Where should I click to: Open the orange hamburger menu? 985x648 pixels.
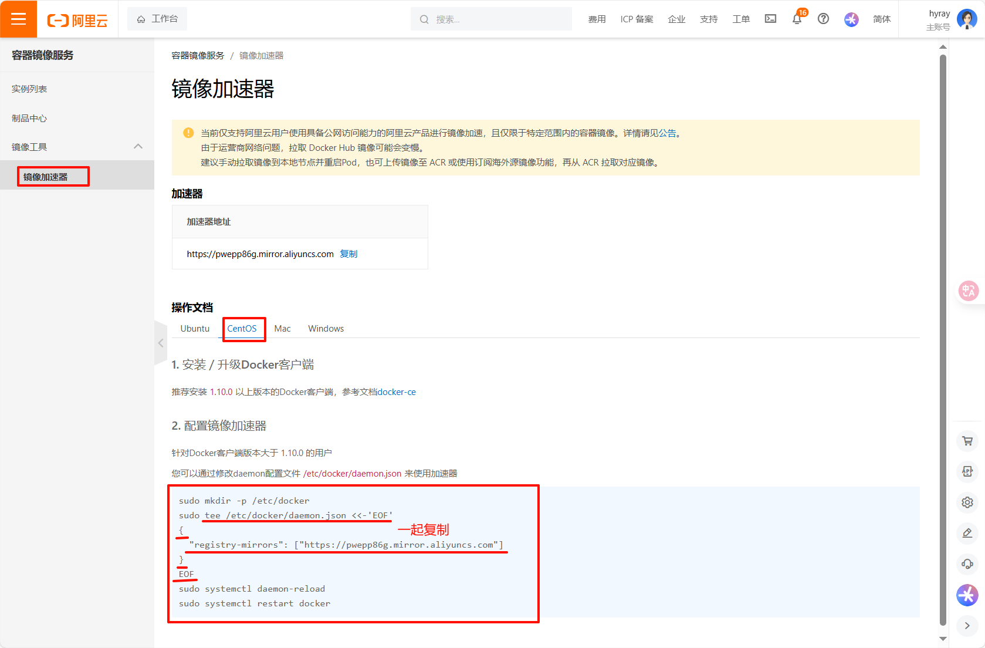18,19
